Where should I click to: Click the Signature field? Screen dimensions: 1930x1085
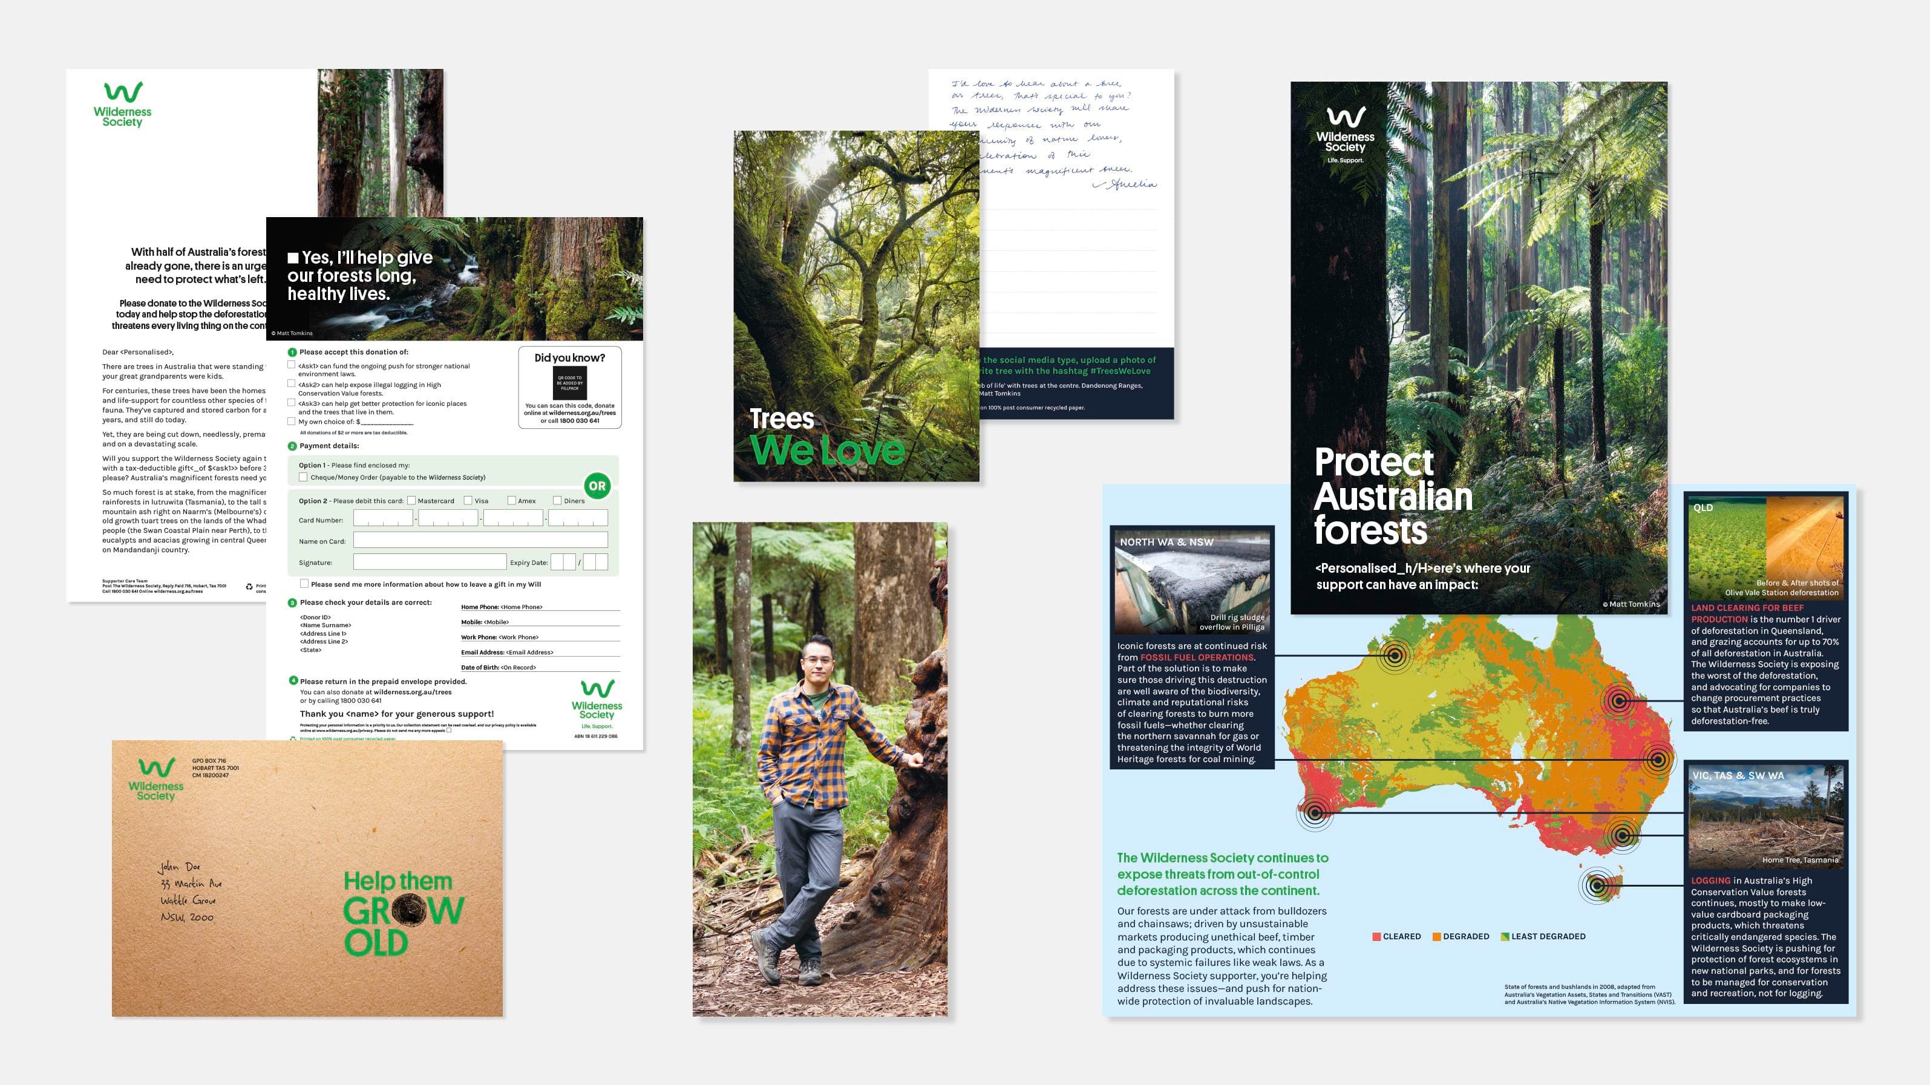coord(430,562)
